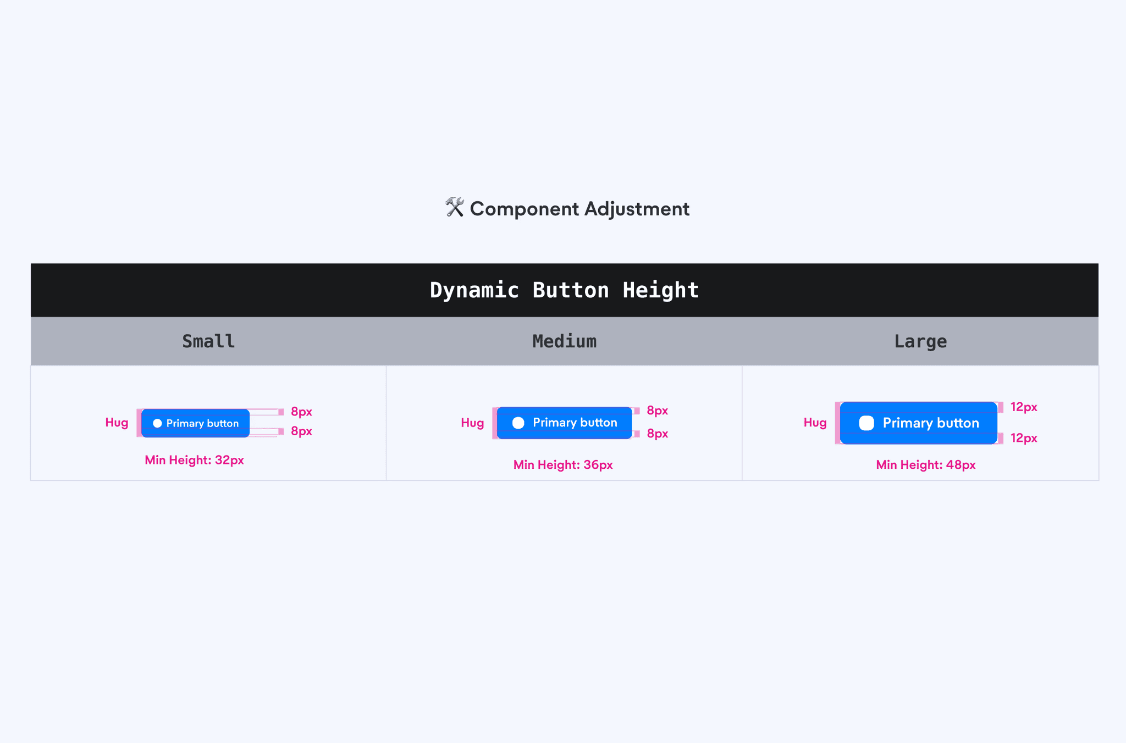1126x743 pixels.
Task: Click the white circle icon in Medium button
Action: click(518, 423)
